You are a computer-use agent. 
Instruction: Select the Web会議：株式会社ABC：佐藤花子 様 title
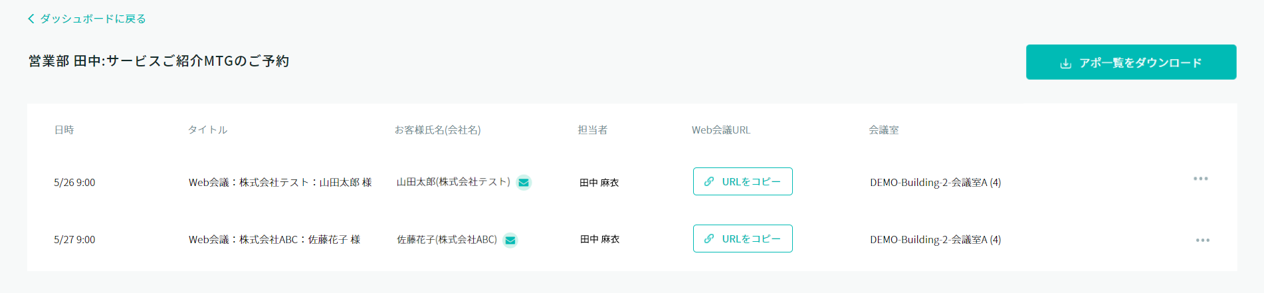point(274,240)
